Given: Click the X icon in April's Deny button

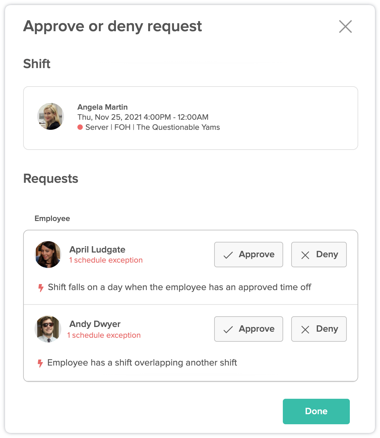Looking at the screenshot, I should [305, 255].
